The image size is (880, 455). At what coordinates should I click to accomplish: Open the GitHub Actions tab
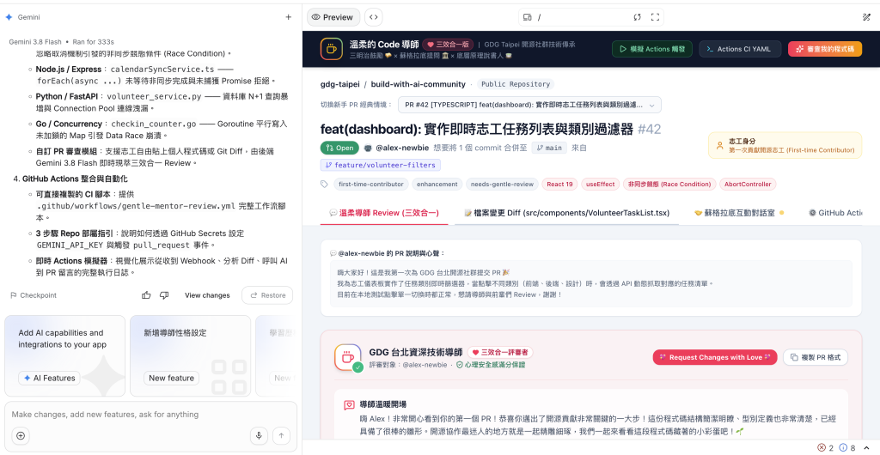tap(835, 213)
